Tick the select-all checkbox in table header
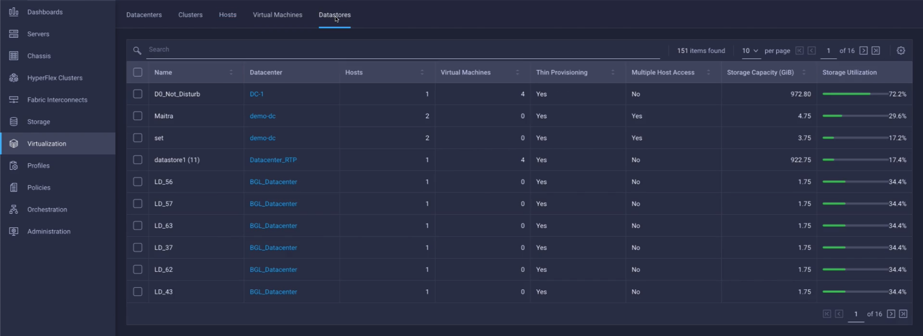This screenshot has width=923, height=336. pyautogui.click(x=138, y=72)
